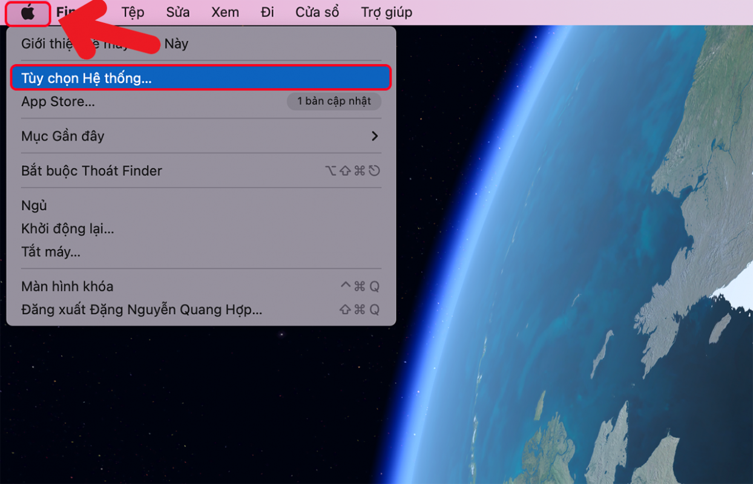Open the Sửa menu
The image size is (753, 484).
(x=178, y=13)
